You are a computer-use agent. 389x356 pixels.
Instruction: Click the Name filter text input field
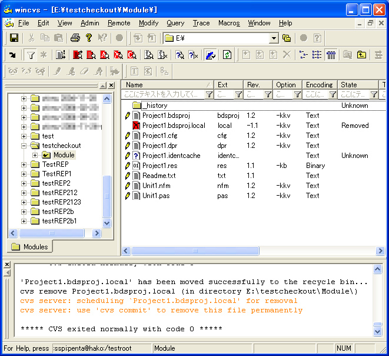(x=163, y=94)
